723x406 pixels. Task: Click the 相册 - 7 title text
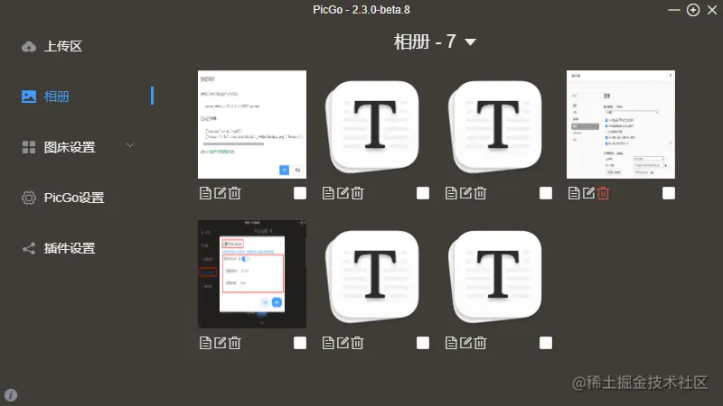coord(425,42)
